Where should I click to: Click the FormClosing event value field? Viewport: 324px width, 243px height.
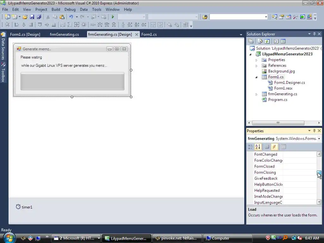tap(300, 172)
